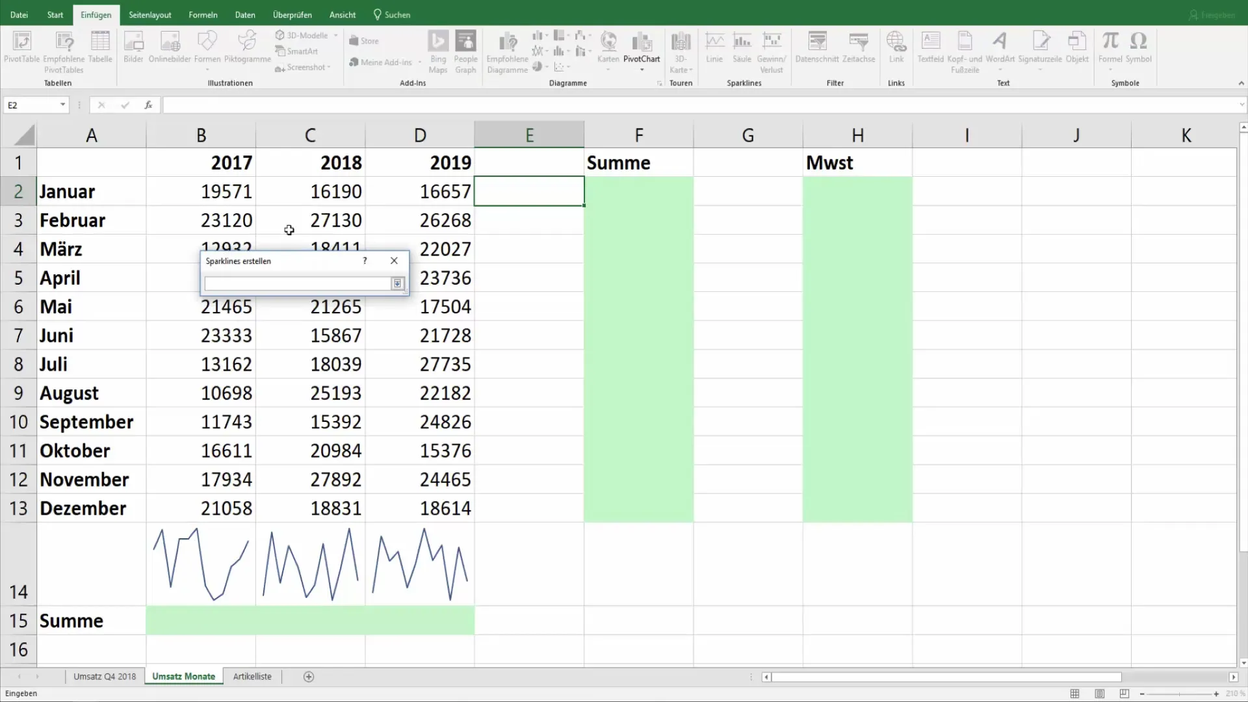1248x702 pixels.
Task: Open the Datei menu
Action: 19,15
